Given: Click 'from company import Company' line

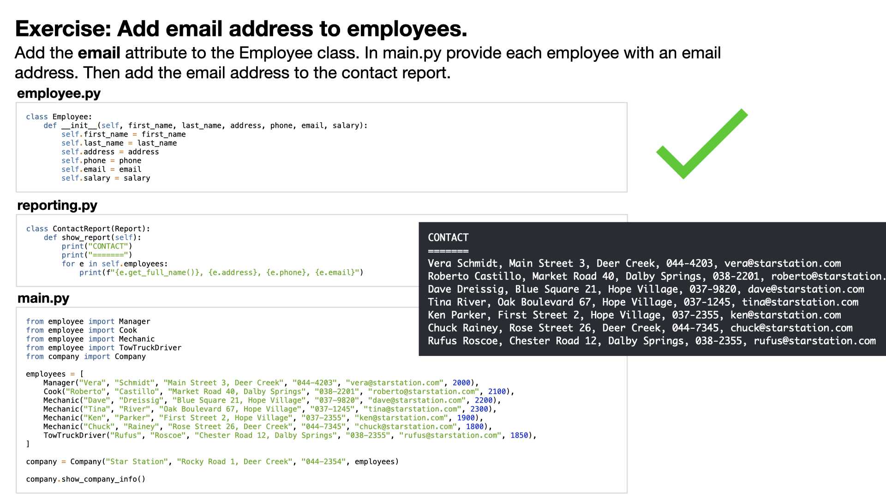Looking at the screenshot, I should pyautogui.click(x=86, y=357).
